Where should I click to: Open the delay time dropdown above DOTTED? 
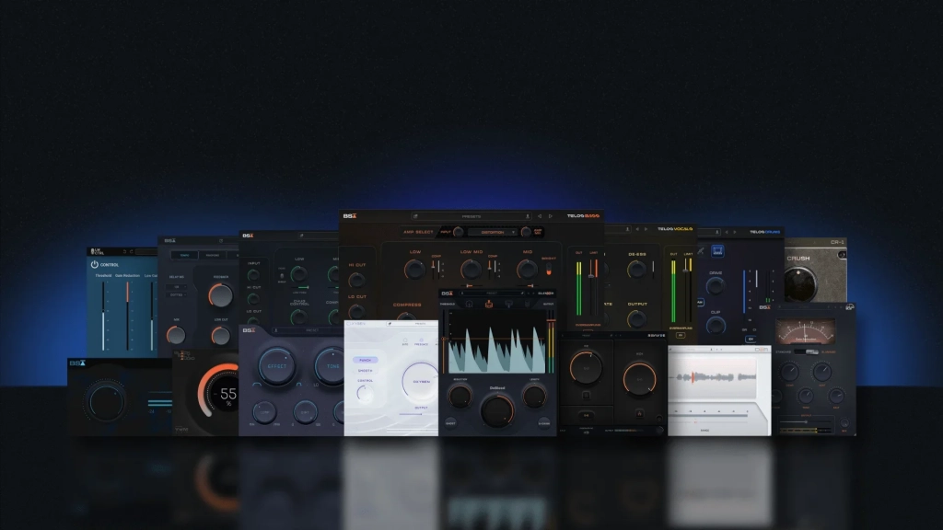176,287
